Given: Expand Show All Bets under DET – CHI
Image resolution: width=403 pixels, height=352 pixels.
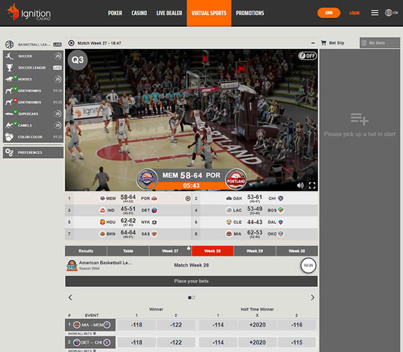Looking at the screenshot, I should point(82,350).
